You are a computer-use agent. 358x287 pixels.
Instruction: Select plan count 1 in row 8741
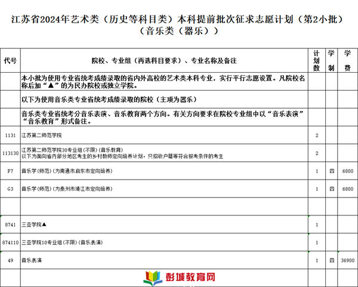pos(317,225)
